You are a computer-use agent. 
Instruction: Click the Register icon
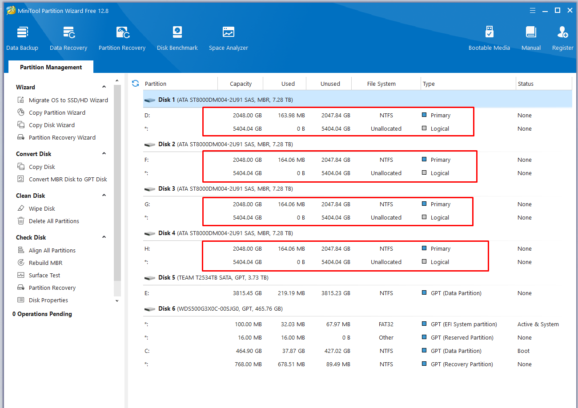(563, 39)
